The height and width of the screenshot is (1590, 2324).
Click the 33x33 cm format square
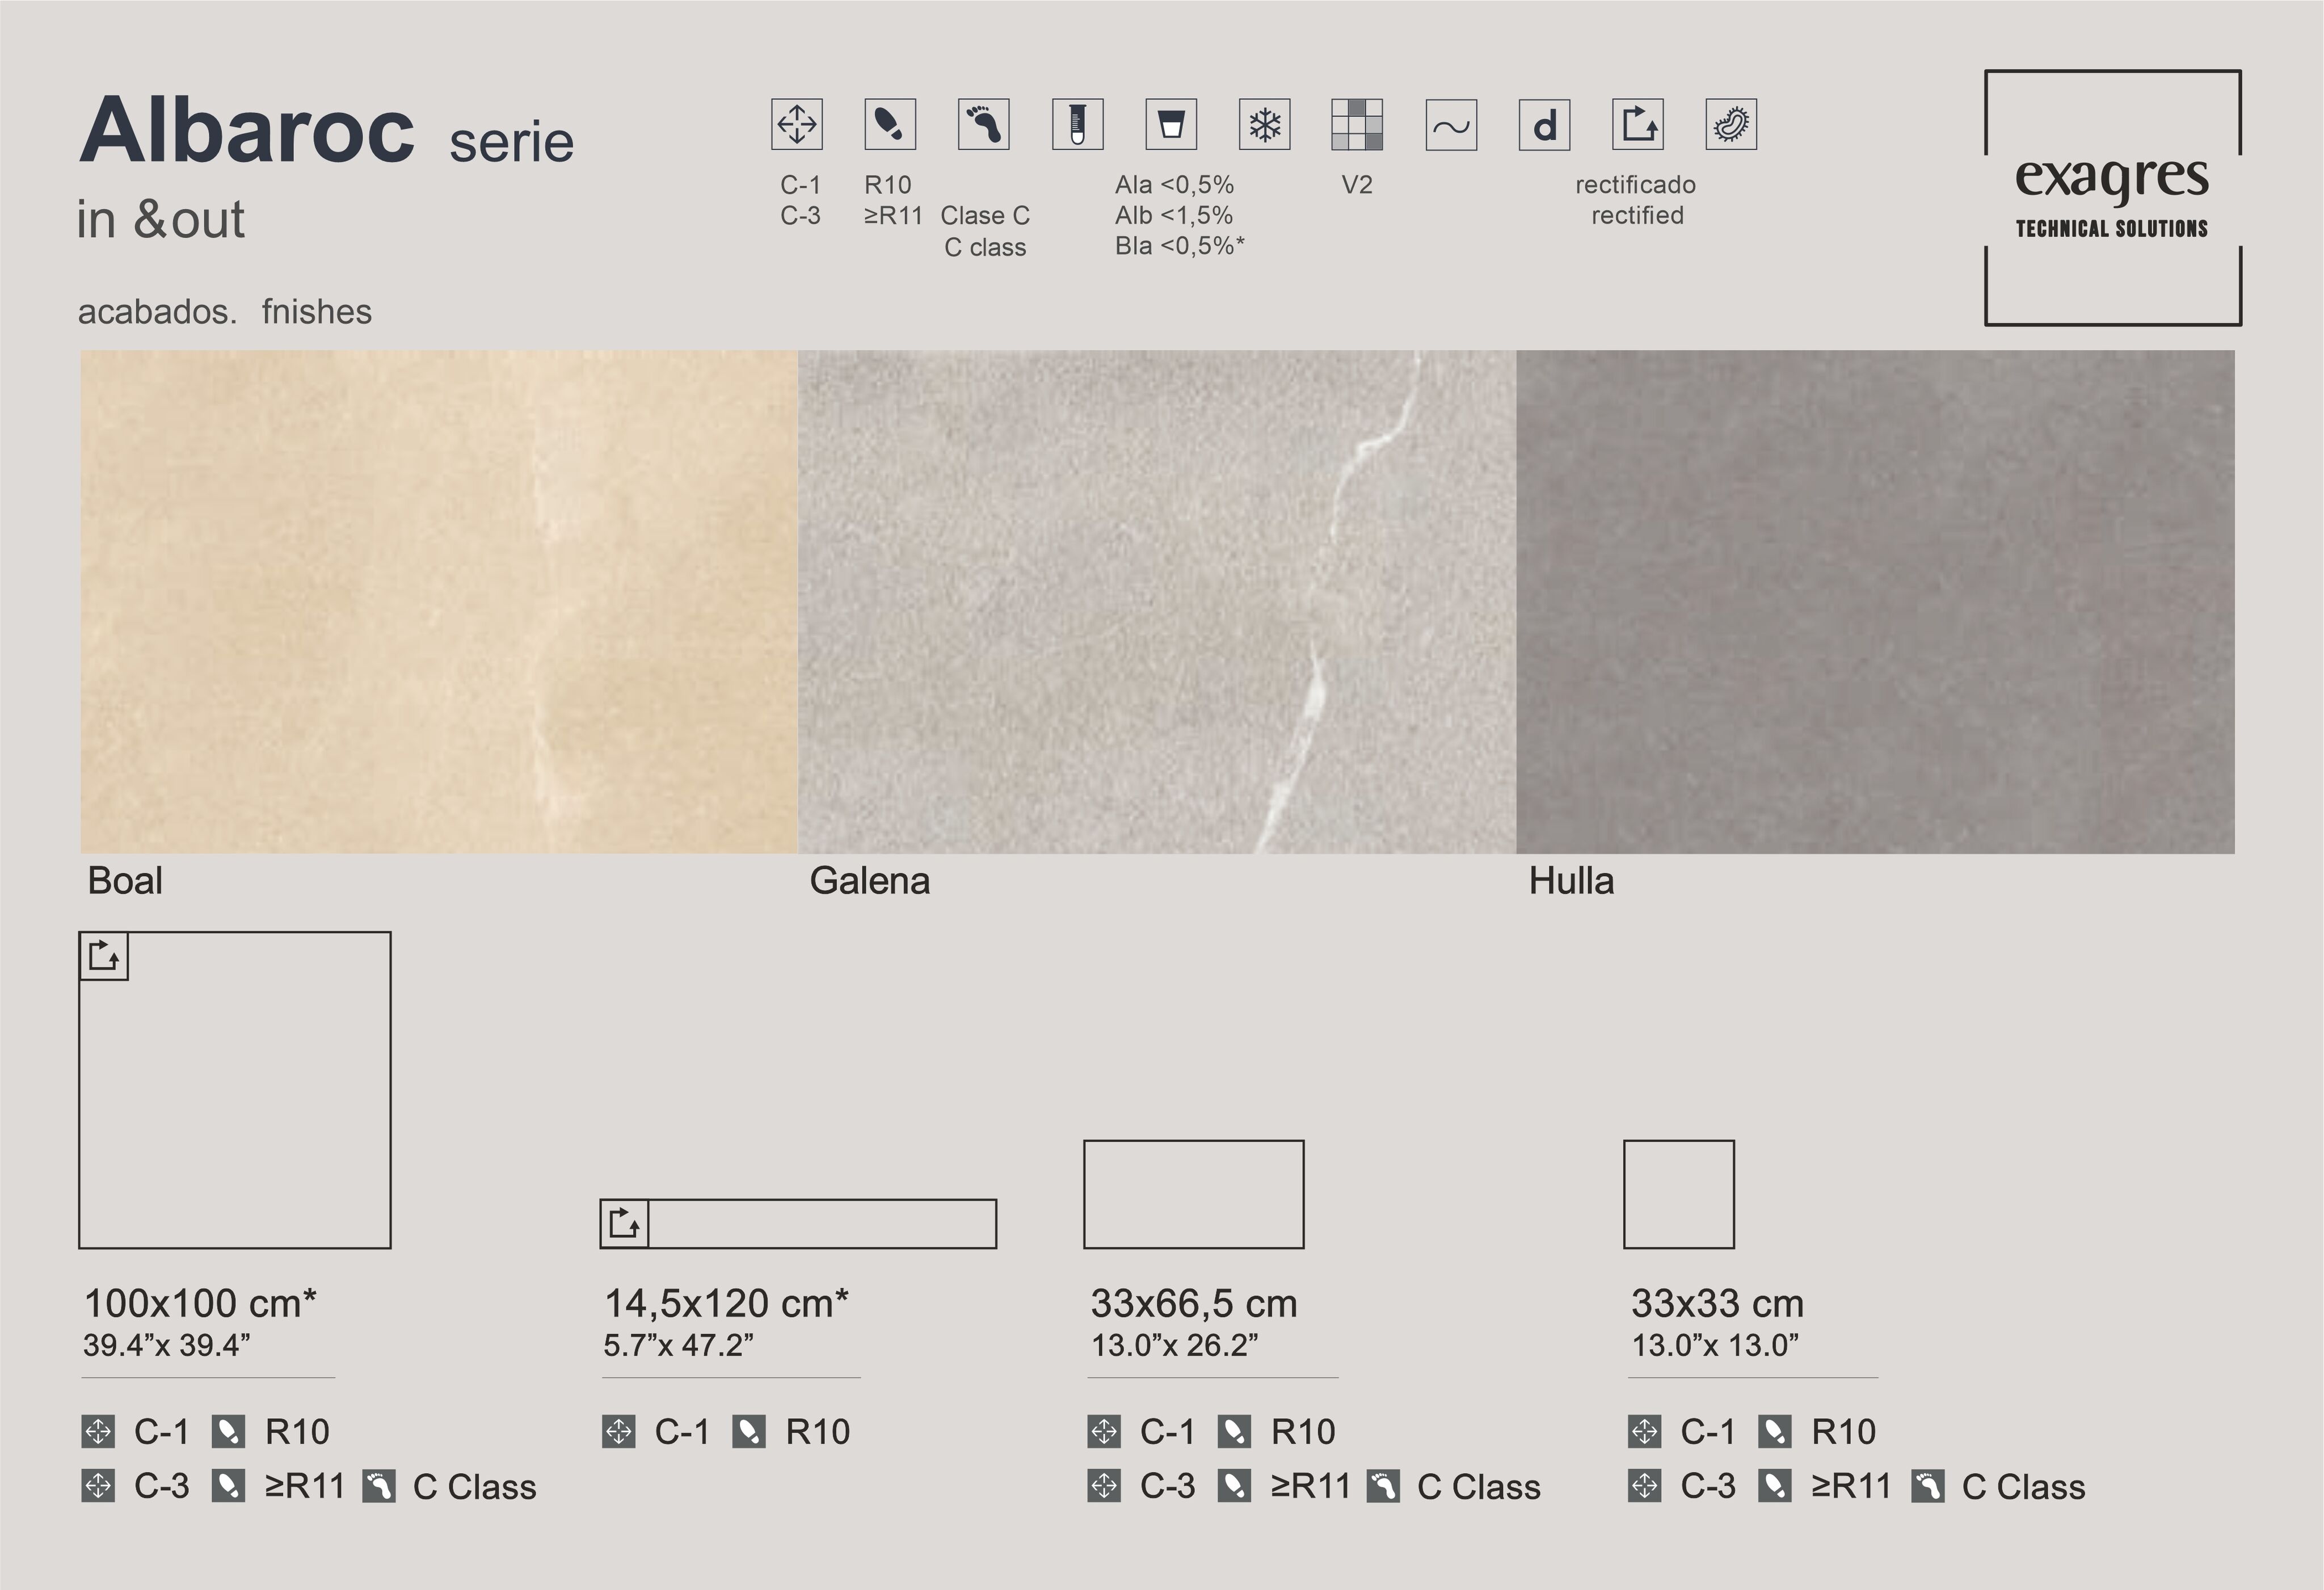pos(1678,1194)
